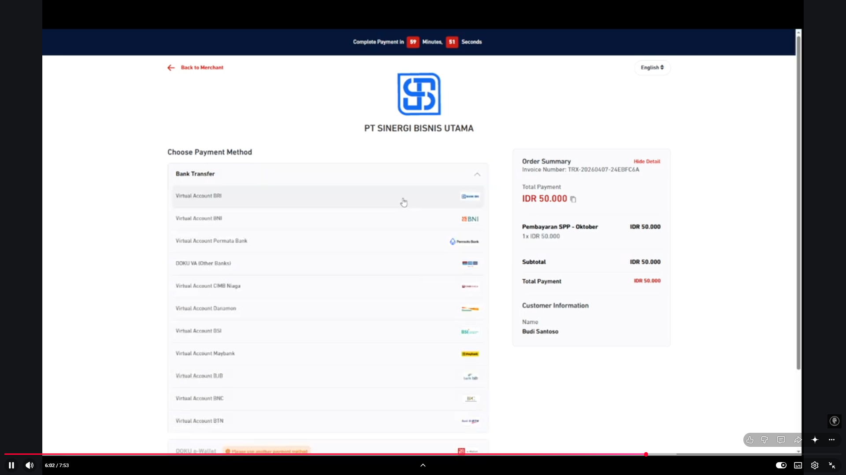Toggle the autoplay switch
This screenshot has width=846, height=475.
[x=781, y=465]
